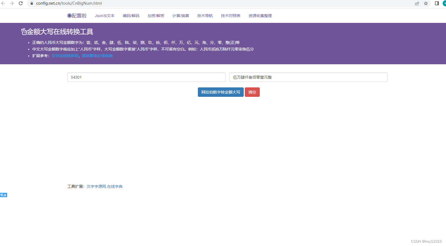Click the blue 4La badge at left edge
Viewport: 446px width, 246px height.
coord(3,195)
